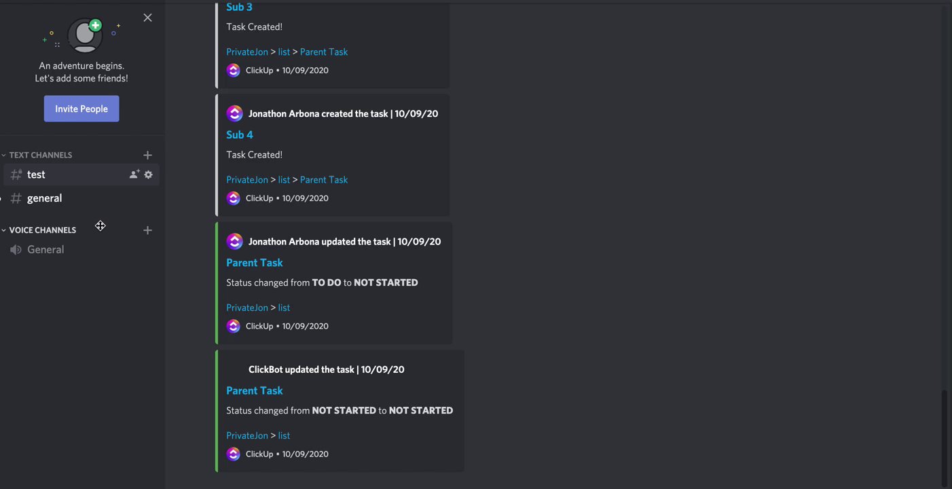Add a new text channel

[x=147, y=156]
